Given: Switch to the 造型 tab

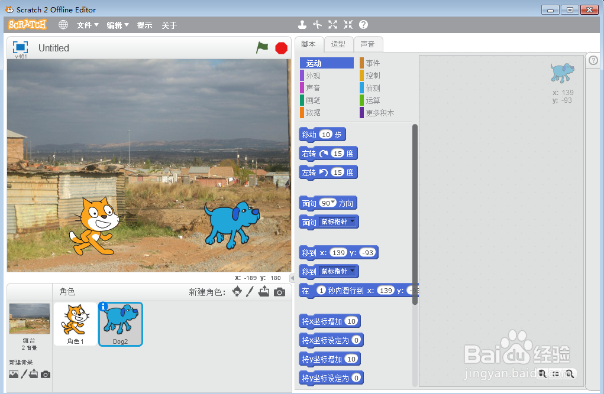Looking at the screenshot, I should 338,44.
